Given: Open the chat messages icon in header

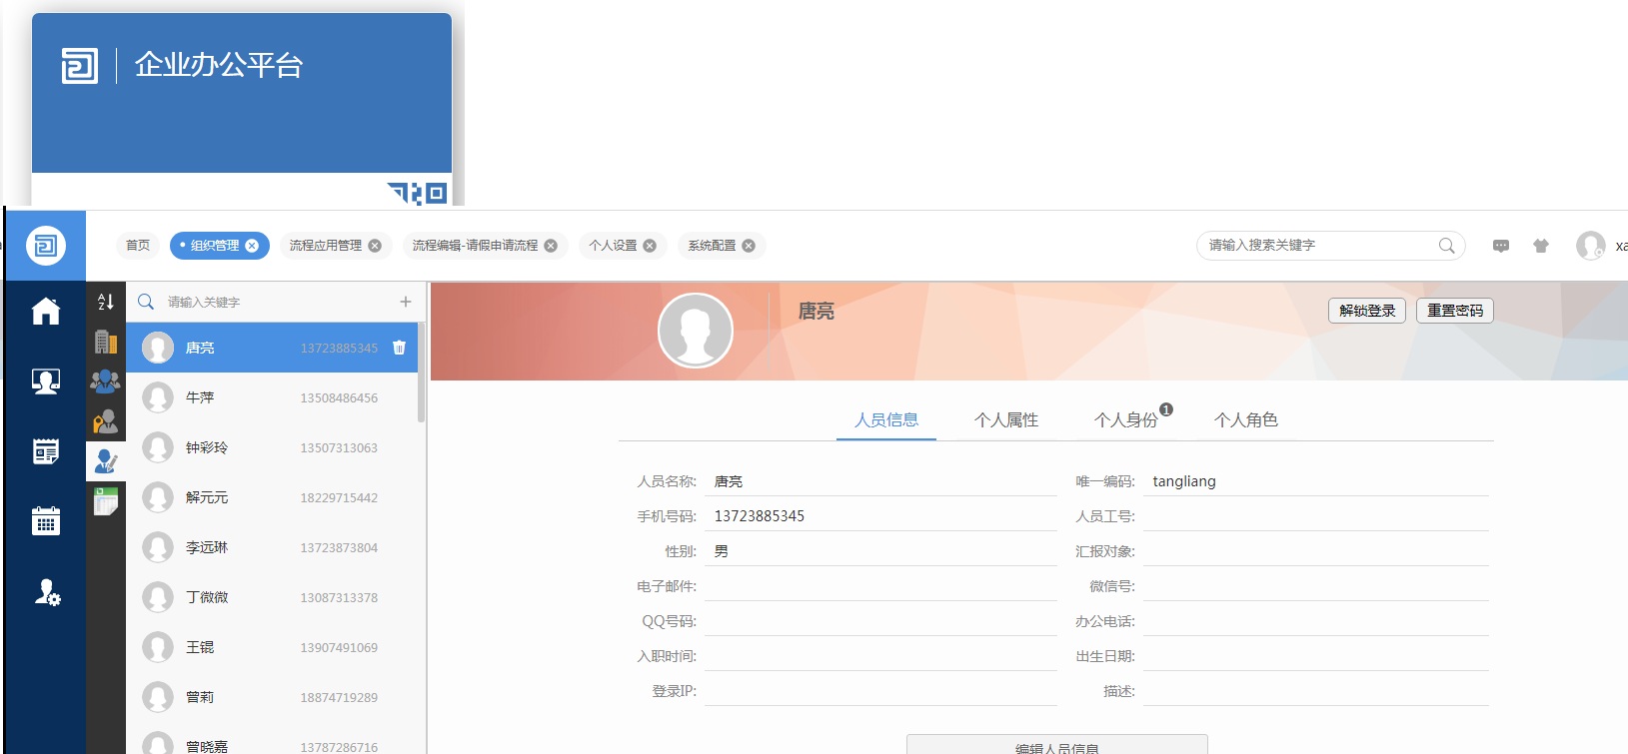Looking at the screenshot, I should 1500,246.
